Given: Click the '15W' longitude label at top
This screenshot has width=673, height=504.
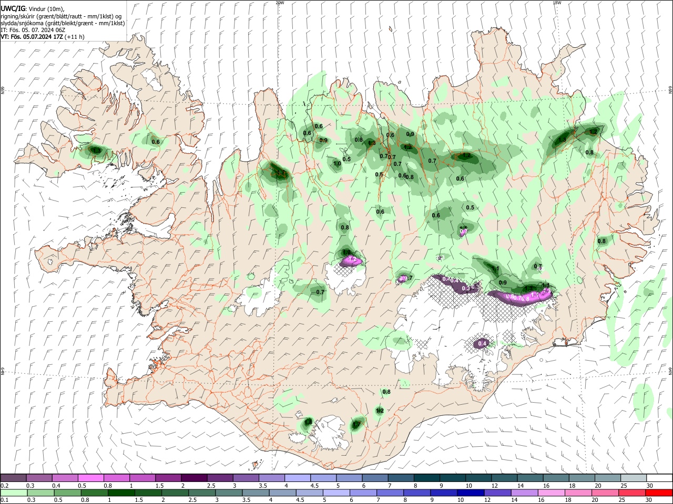Looking at the screenshot, I should [x=557, y=3].
